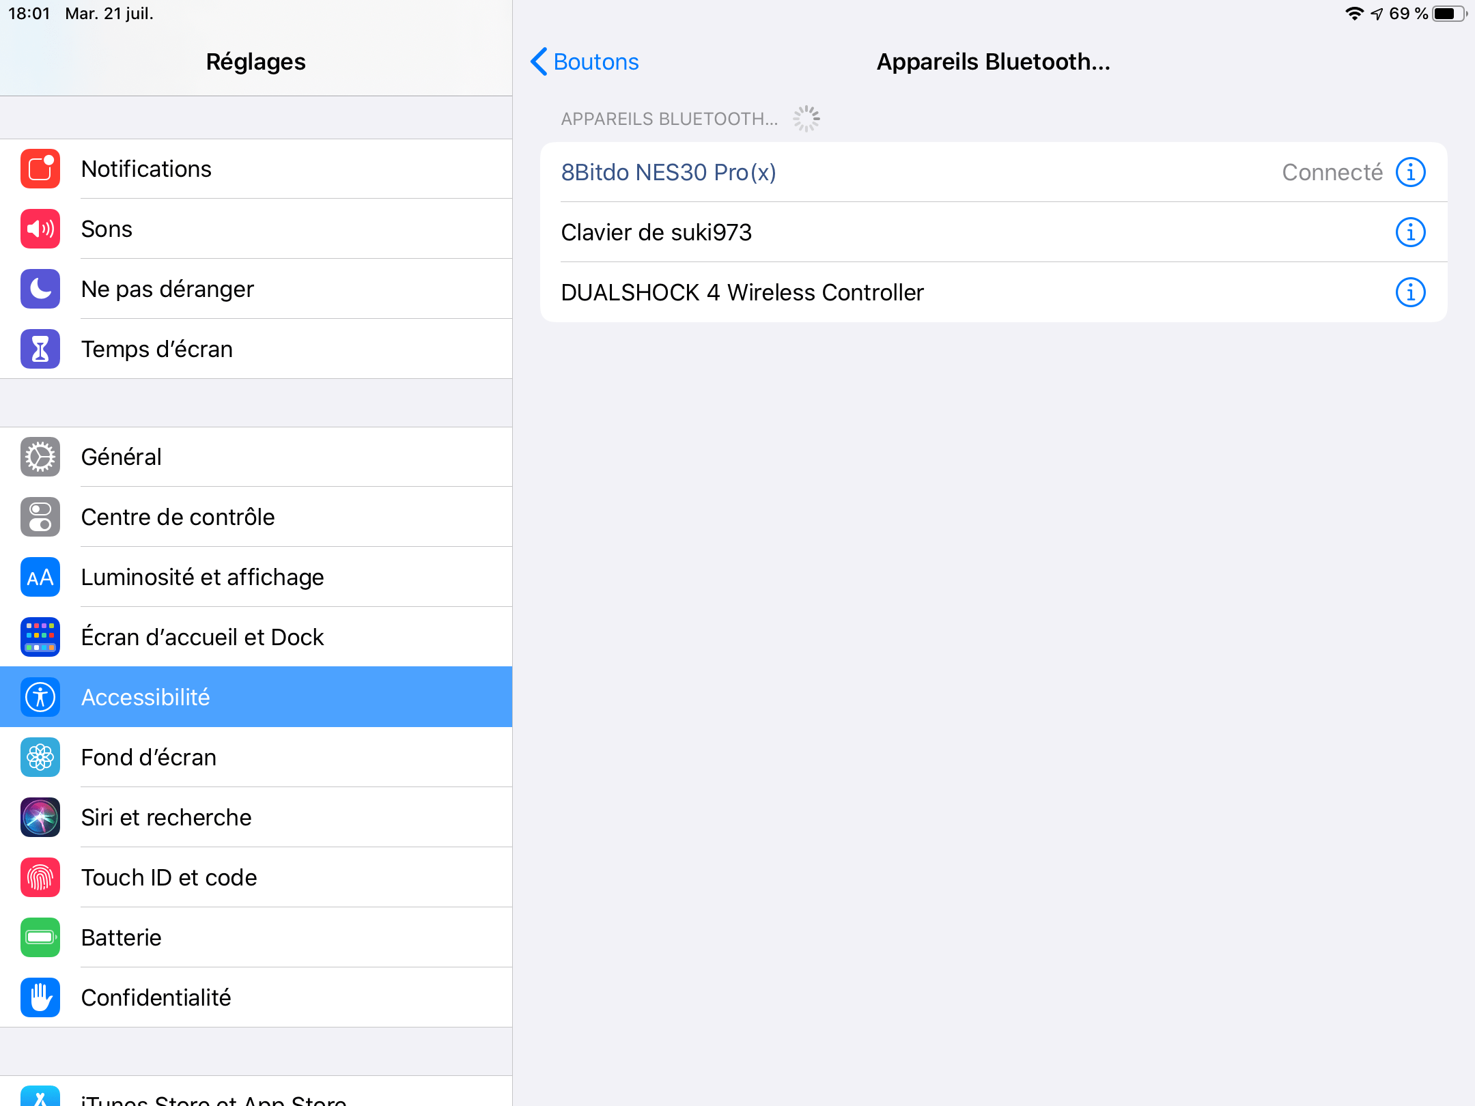Viewport: 1475px width, 1106px height.
Task: Tap the Général gear icon
Action: pos(40,457)
